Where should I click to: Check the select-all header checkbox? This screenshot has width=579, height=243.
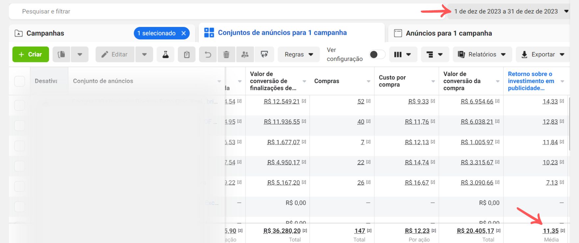[x=20, y=81]
